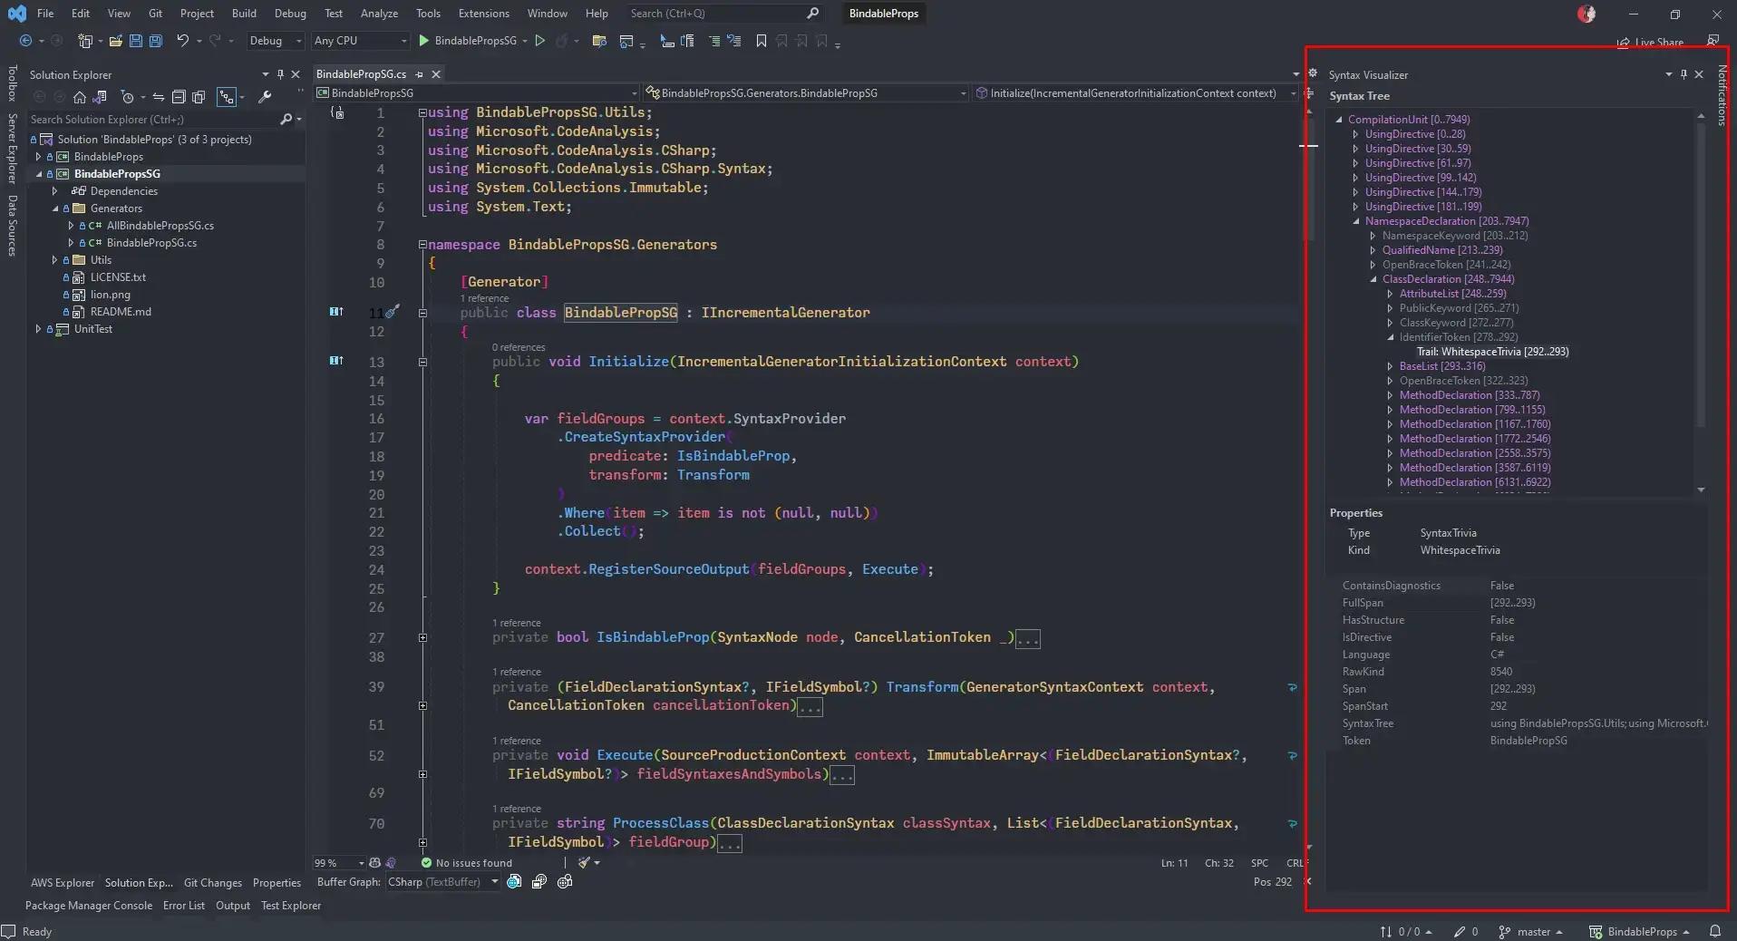This screenshot has width=1737, height=941.
Task: Expand the Utils folder in Solution Explorer
Action: point(54,260)
